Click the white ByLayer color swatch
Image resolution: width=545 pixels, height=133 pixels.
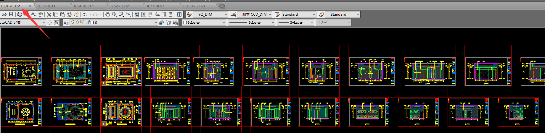(185, 22)
